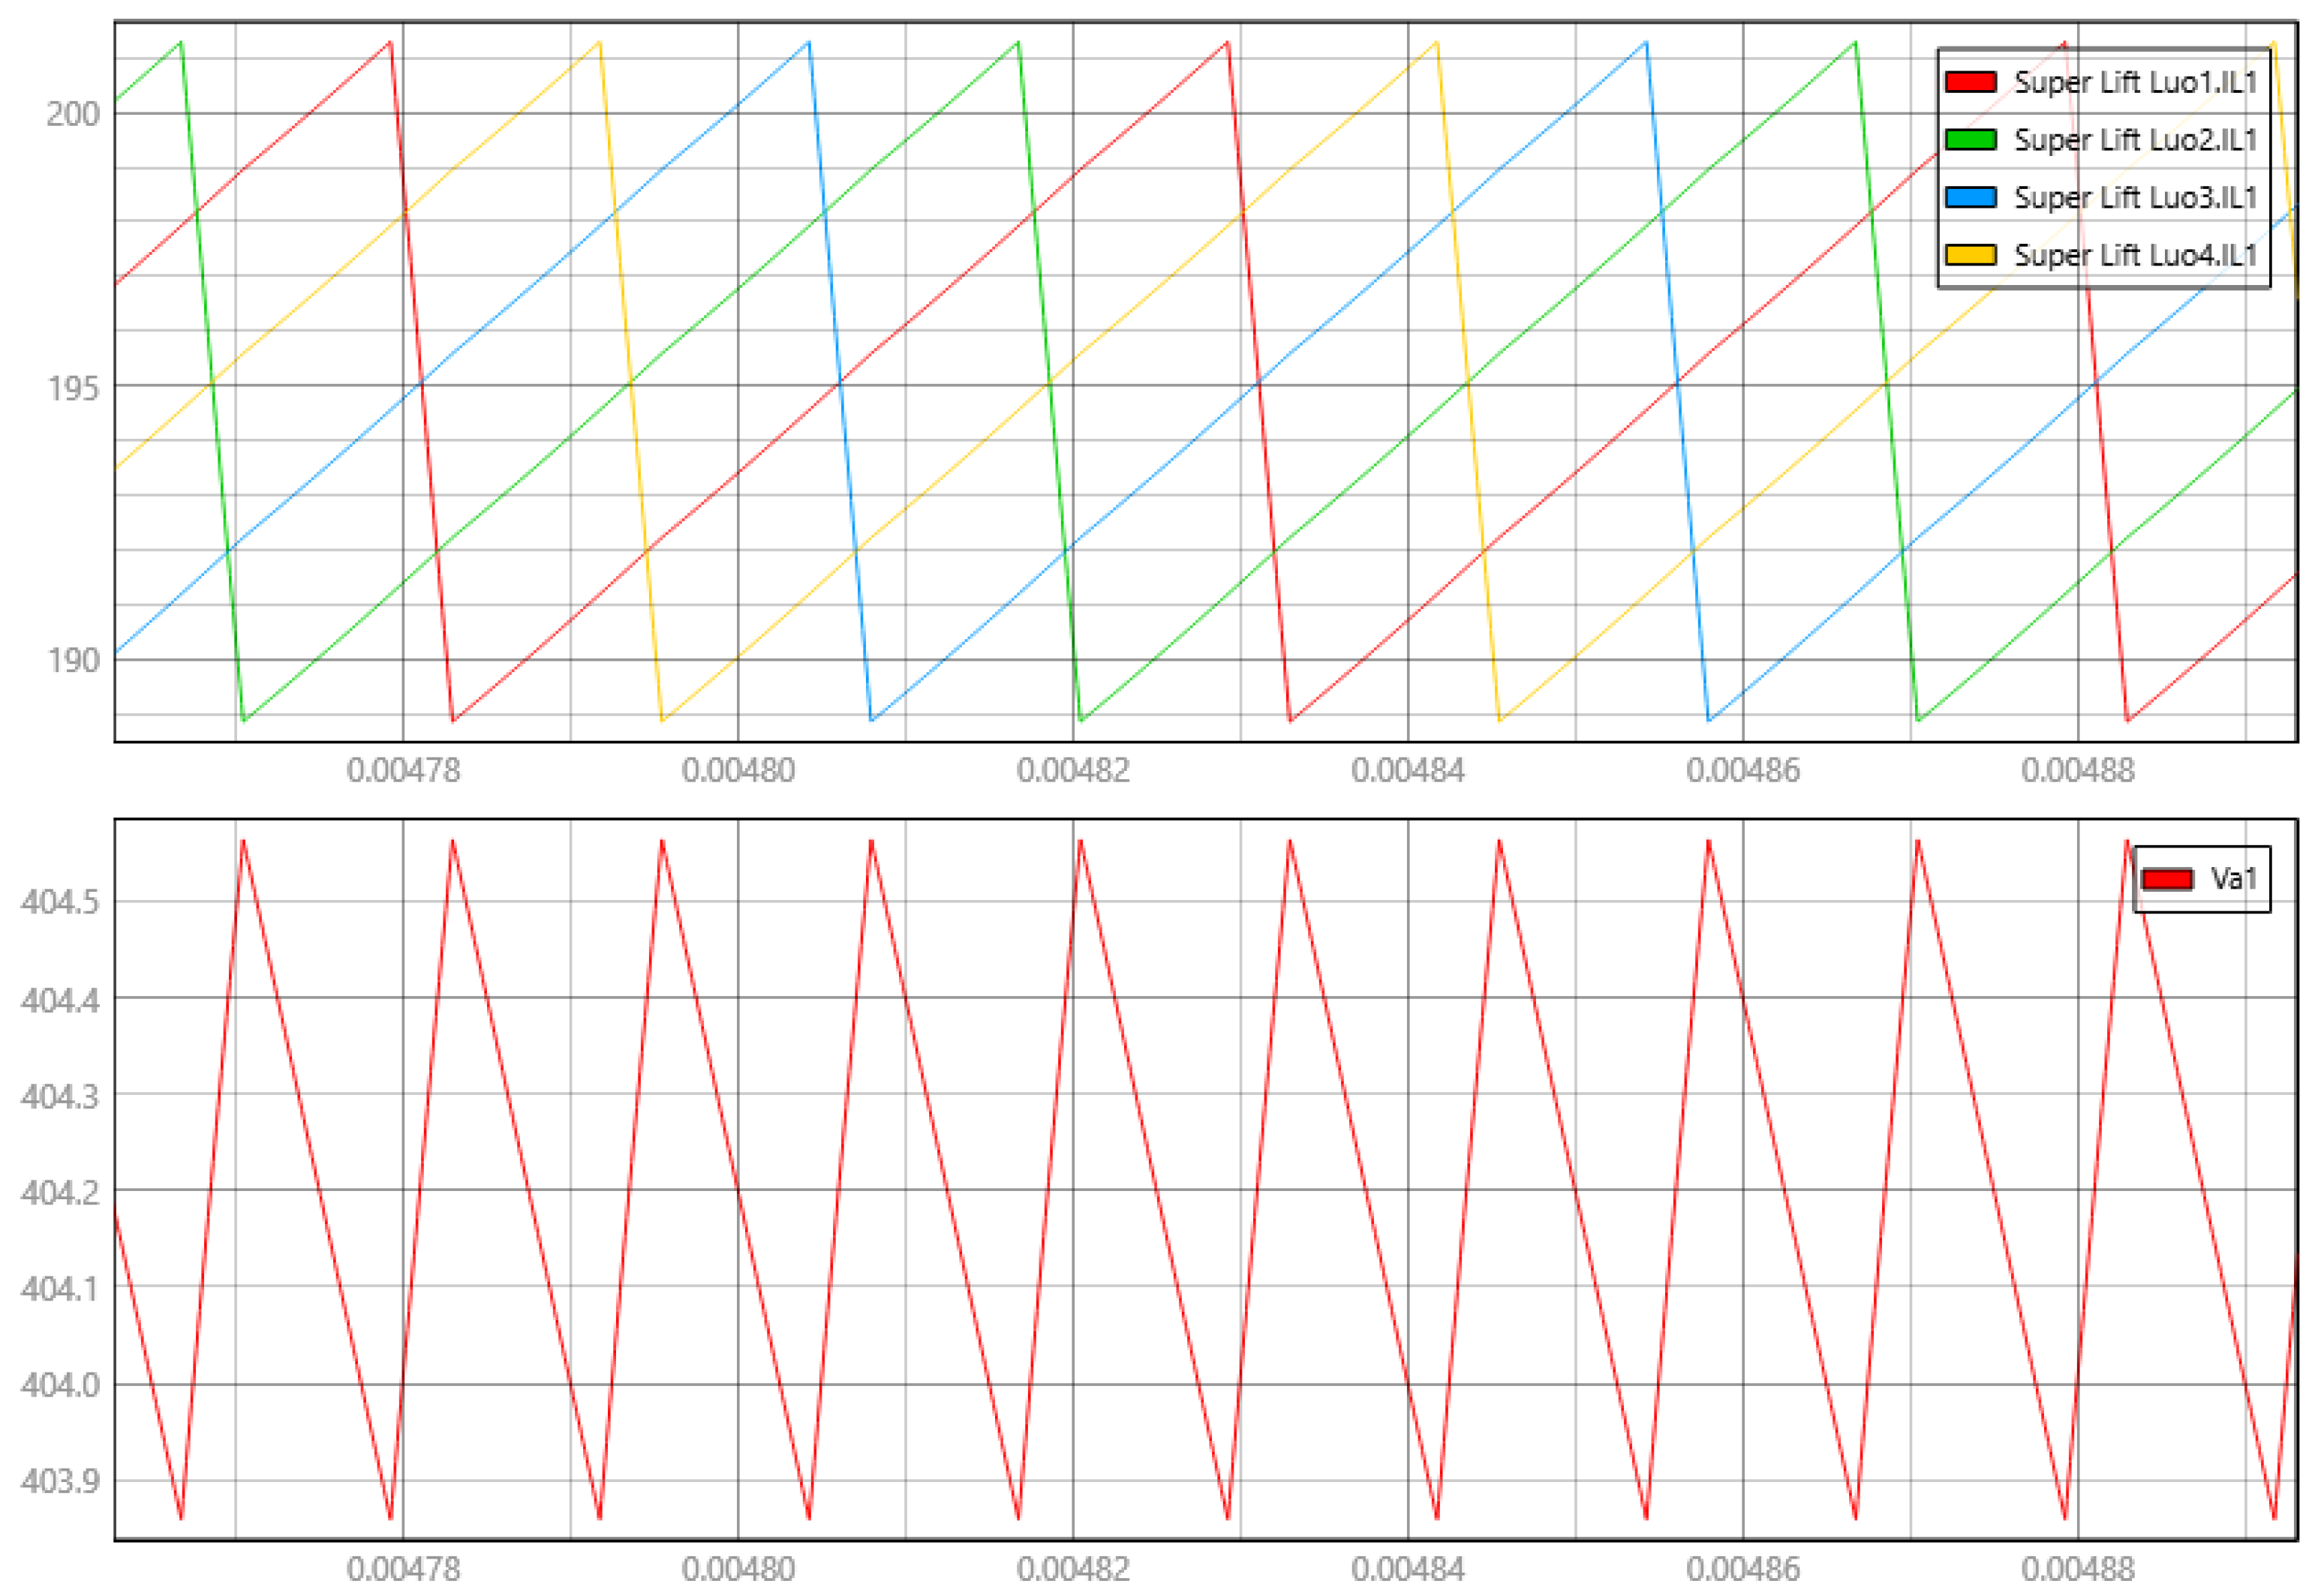Click the red Super Lift Luo1.IL1 legend swatch
The image size is (2324, 1596).
[x=1970, y=82]
